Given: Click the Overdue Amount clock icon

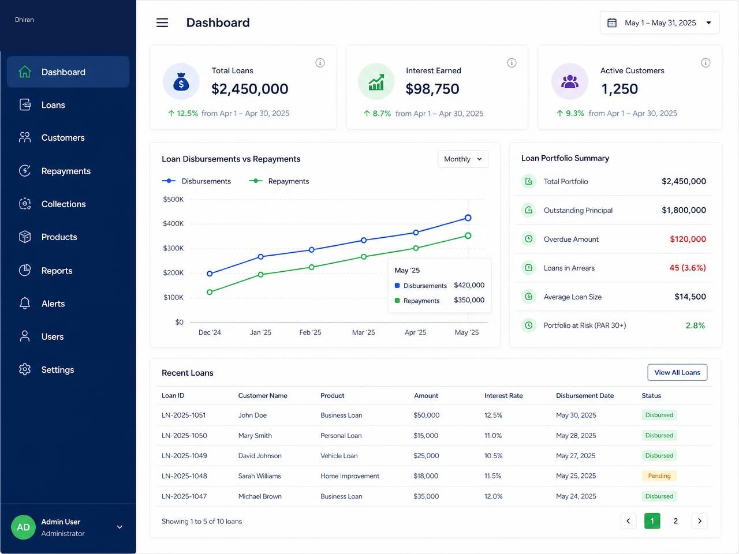Looking at the screenshot, I should (x=529, y=239).
